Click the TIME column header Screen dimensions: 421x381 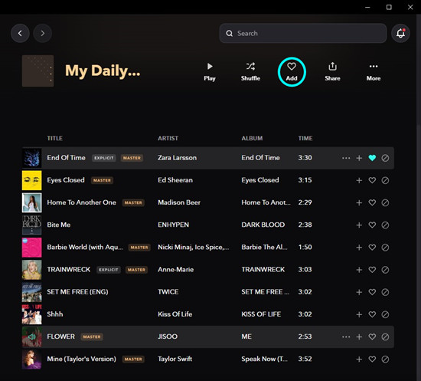point(305,138)
